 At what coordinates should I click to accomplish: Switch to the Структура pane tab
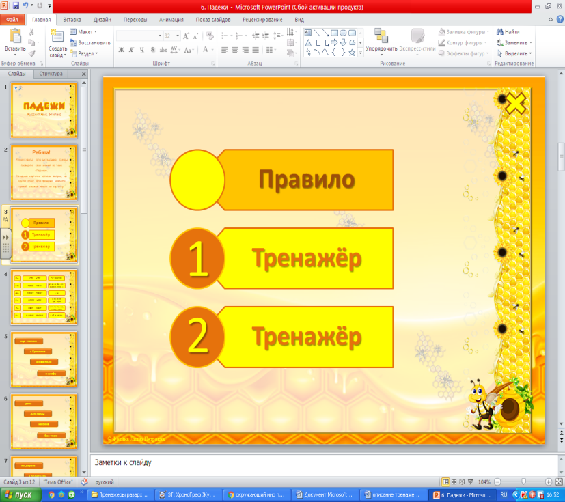coord(51,74)
